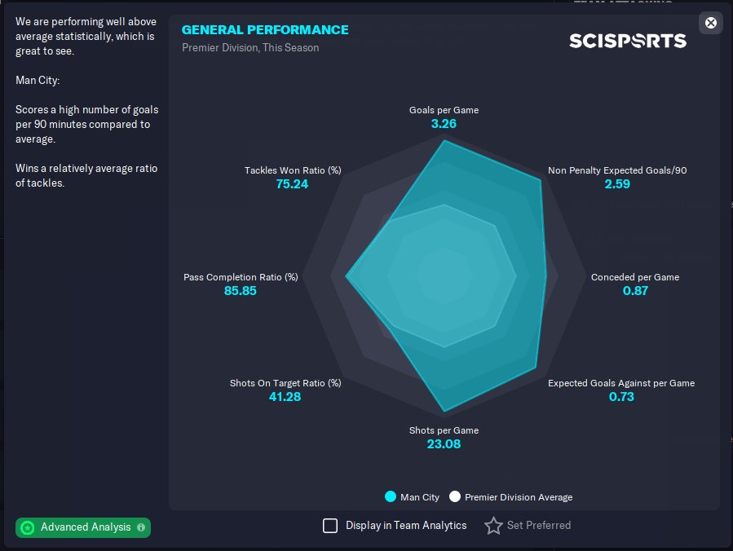Toggle Premier Division Average legend dot
The width and height of the screenshot is (733, 551).
point(455,496)
